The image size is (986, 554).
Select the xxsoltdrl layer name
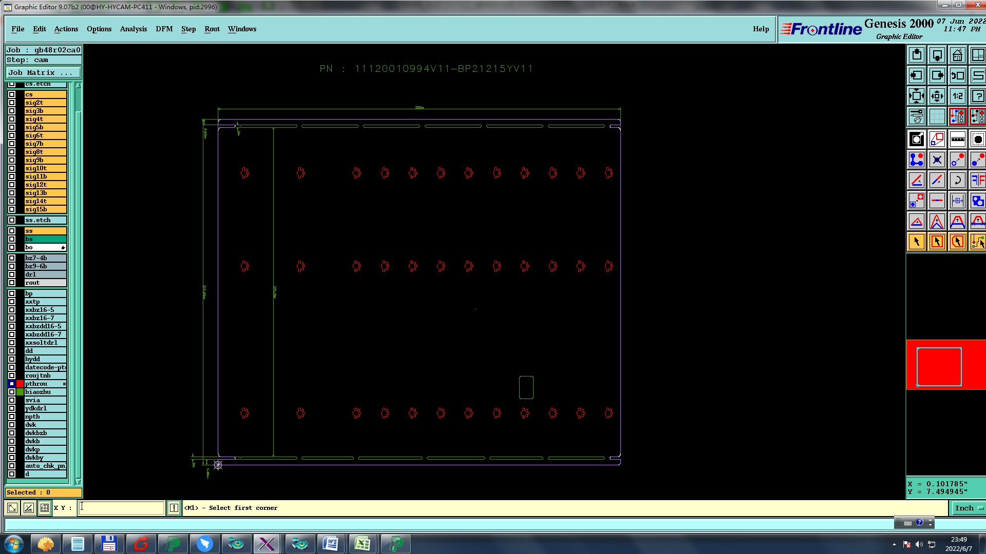pos(45,343)
